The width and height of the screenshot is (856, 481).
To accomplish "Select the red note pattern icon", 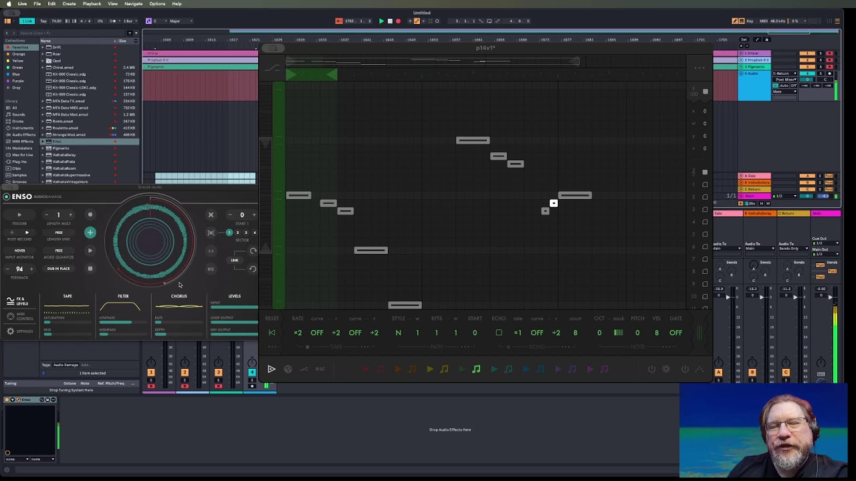I will pyautogui.click(x=381, y=369).
